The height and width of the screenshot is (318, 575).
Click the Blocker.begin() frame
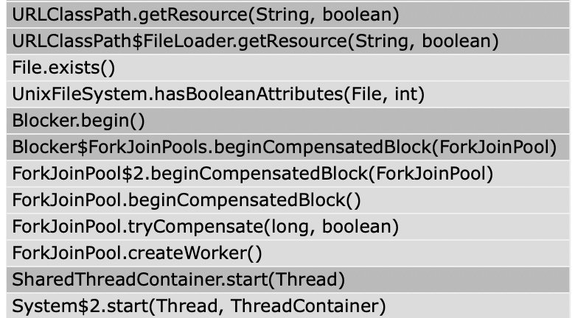287,121
